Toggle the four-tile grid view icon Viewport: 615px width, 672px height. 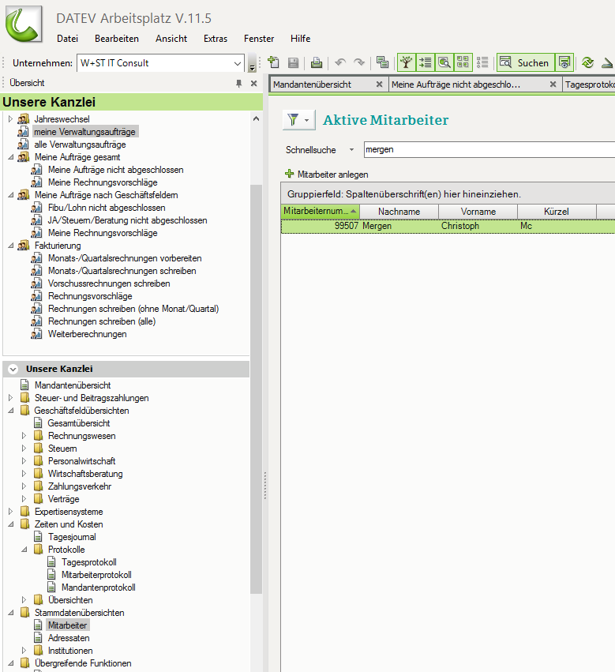point(463,62)
